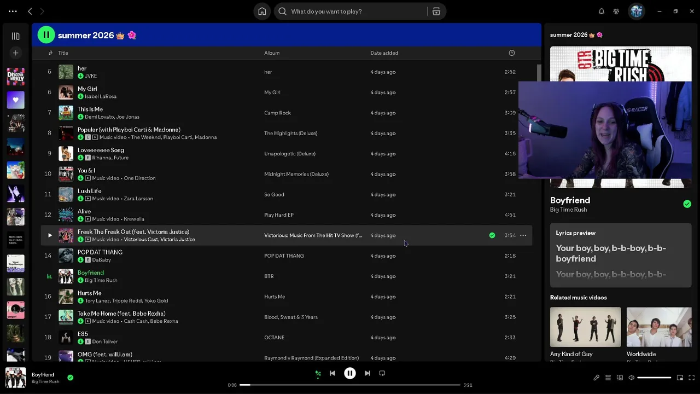This screenshot has height=394, width=700.
Task: Toggle downloaded icon on Loveeeeeee Song row
Action: (x=80, y=158)
